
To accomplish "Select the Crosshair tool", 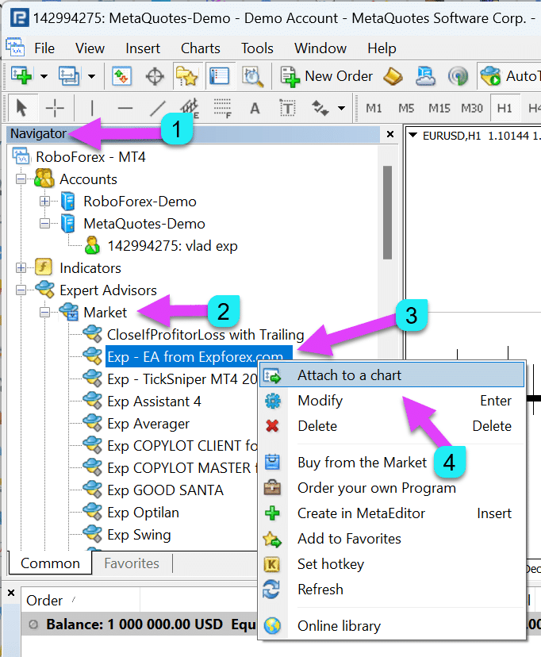I will coord(55,108).
